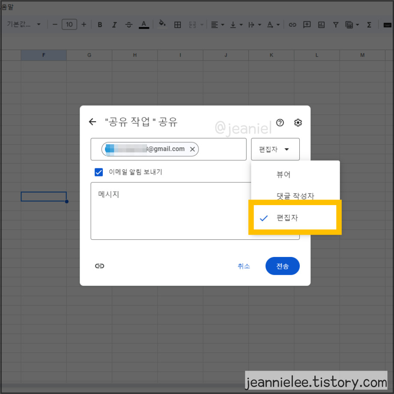394x394 pixels.
Task: Select the borders icon
Action: (177, 24)
